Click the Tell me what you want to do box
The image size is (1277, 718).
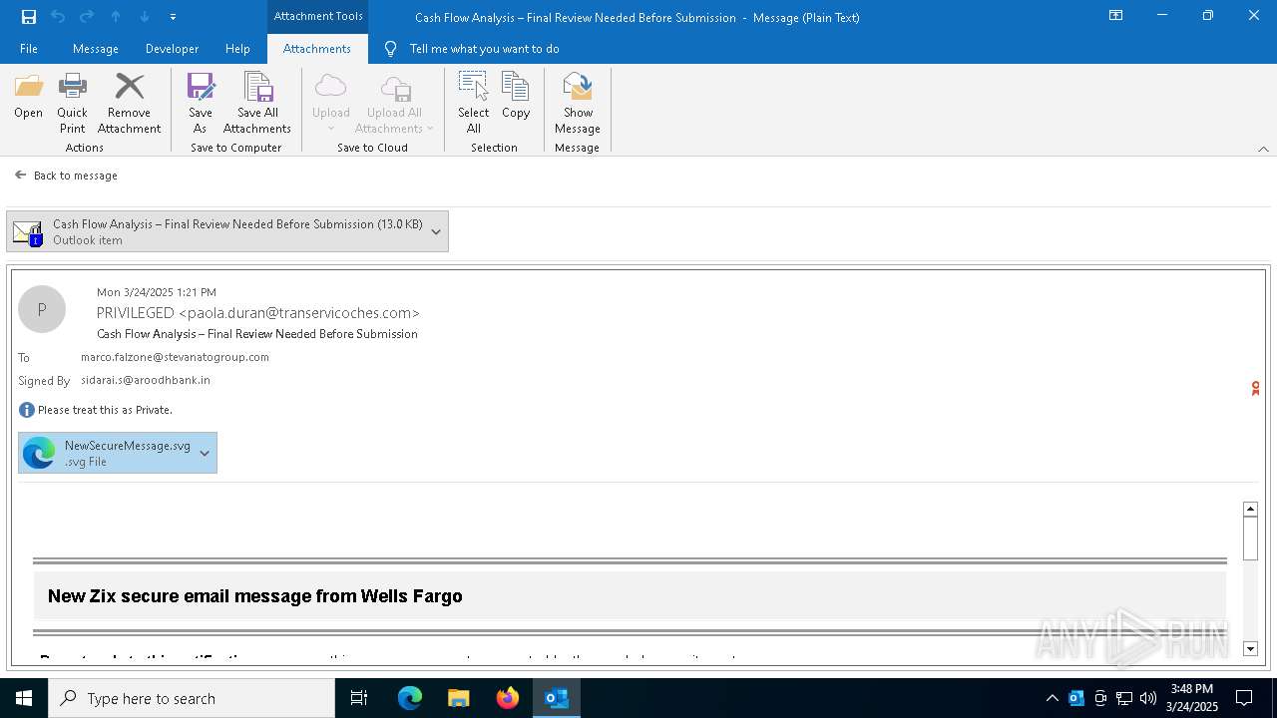(484, 49)
